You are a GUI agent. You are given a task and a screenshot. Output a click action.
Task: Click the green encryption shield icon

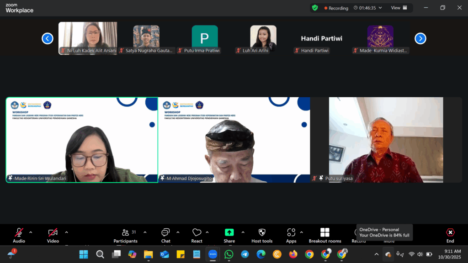(315, 8)
